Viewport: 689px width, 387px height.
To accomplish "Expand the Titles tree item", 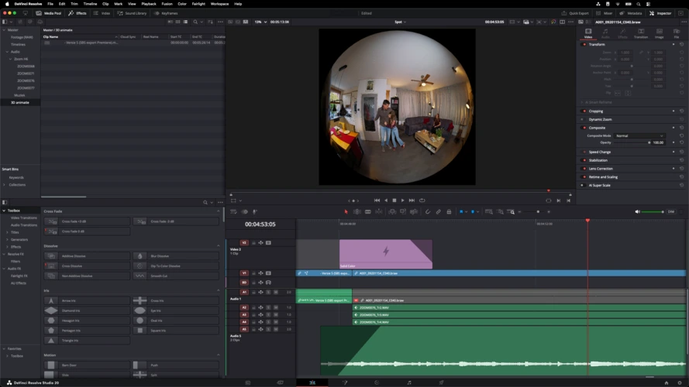I will coord(7,232).
